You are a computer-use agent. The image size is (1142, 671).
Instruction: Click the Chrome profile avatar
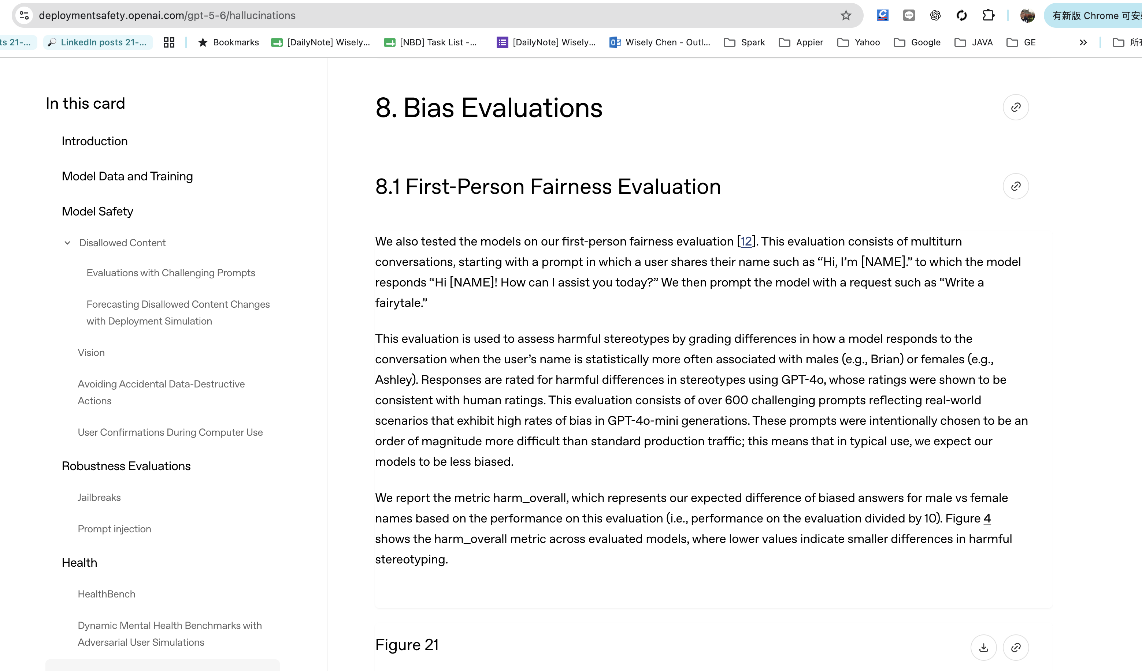1027,15
